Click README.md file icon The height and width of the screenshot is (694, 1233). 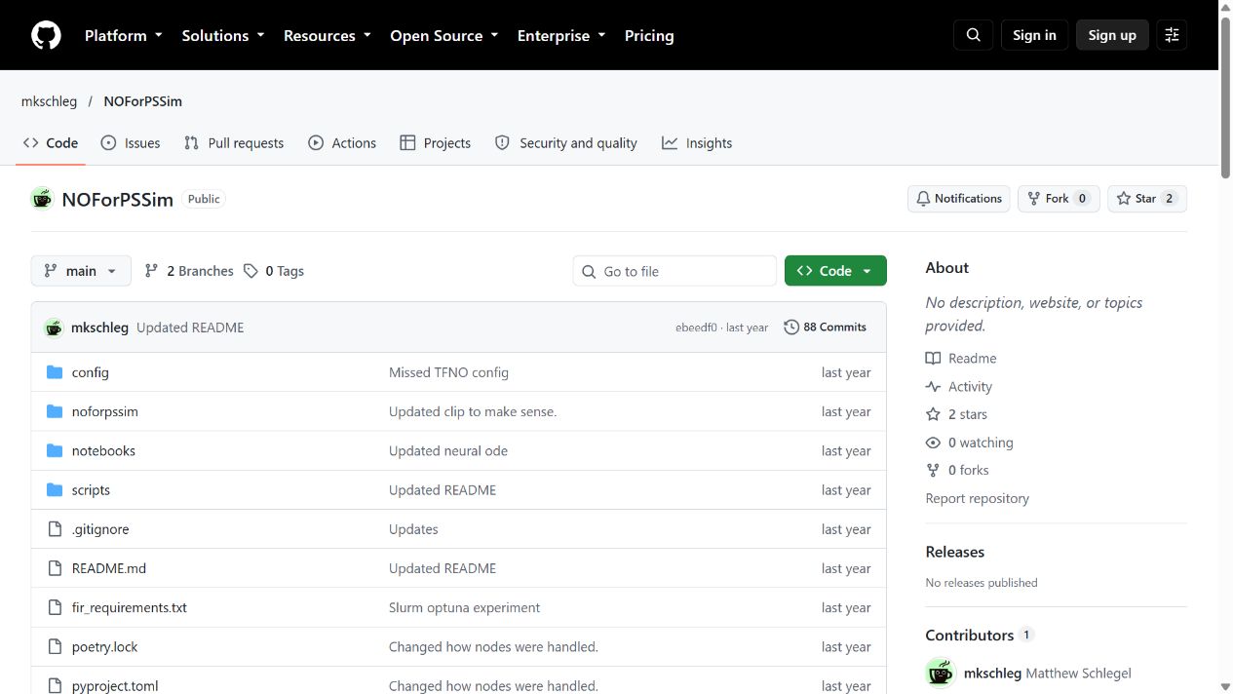[x=55, y=568]
